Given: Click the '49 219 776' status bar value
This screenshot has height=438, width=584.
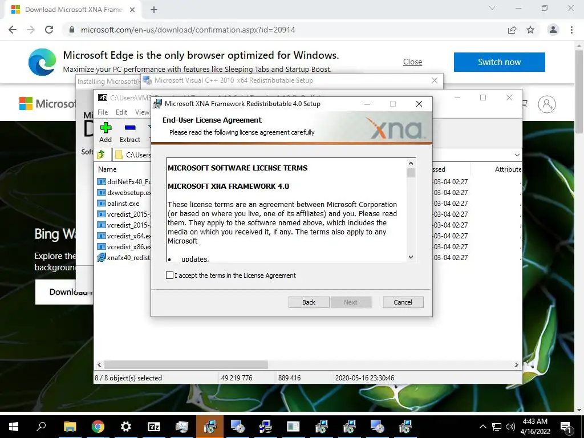Looking at the screenshot, I should point(237,378).
